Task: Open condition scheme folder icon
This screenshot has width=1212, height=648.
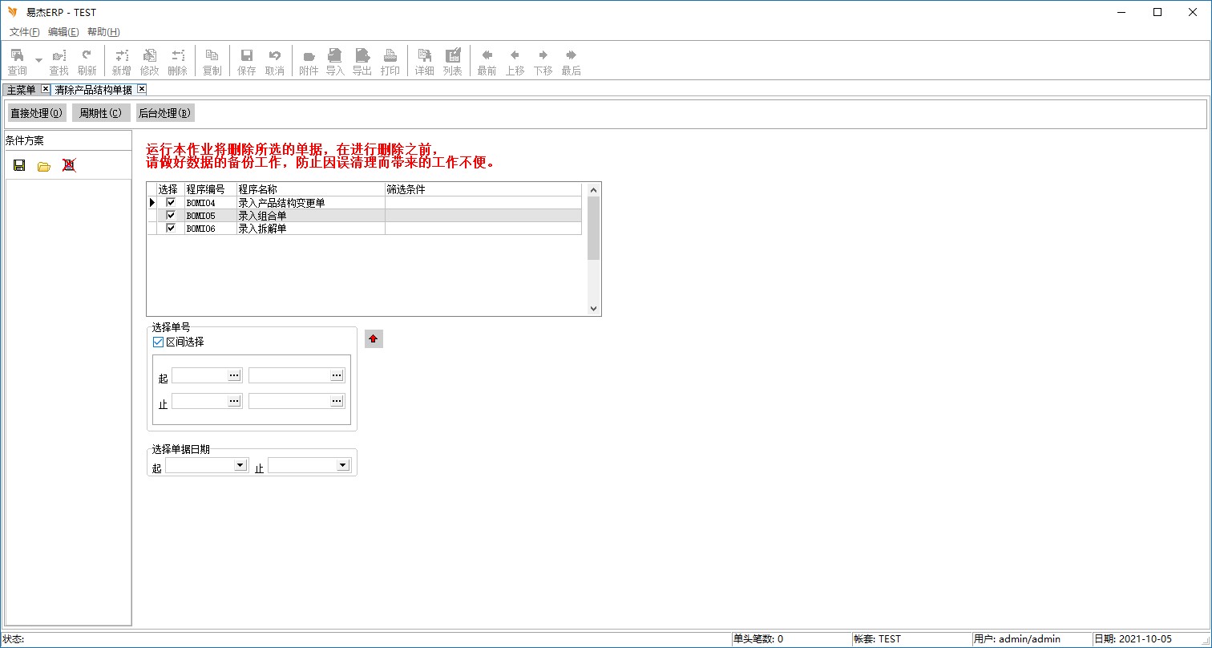Action: click(x=44, y=166)
